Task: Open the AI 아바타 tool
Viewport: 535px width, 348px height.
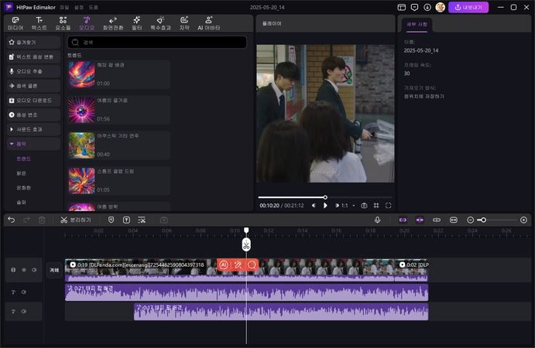Action: tap(209, 23)
